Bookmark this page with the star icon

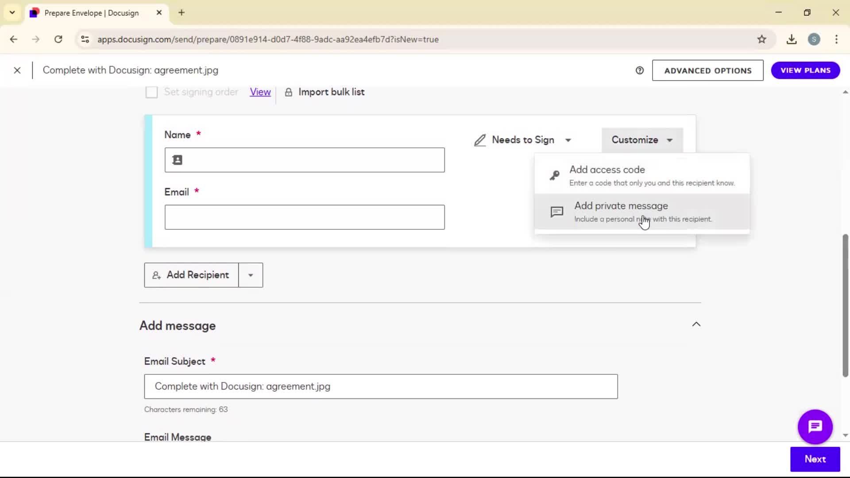point(761,39)
